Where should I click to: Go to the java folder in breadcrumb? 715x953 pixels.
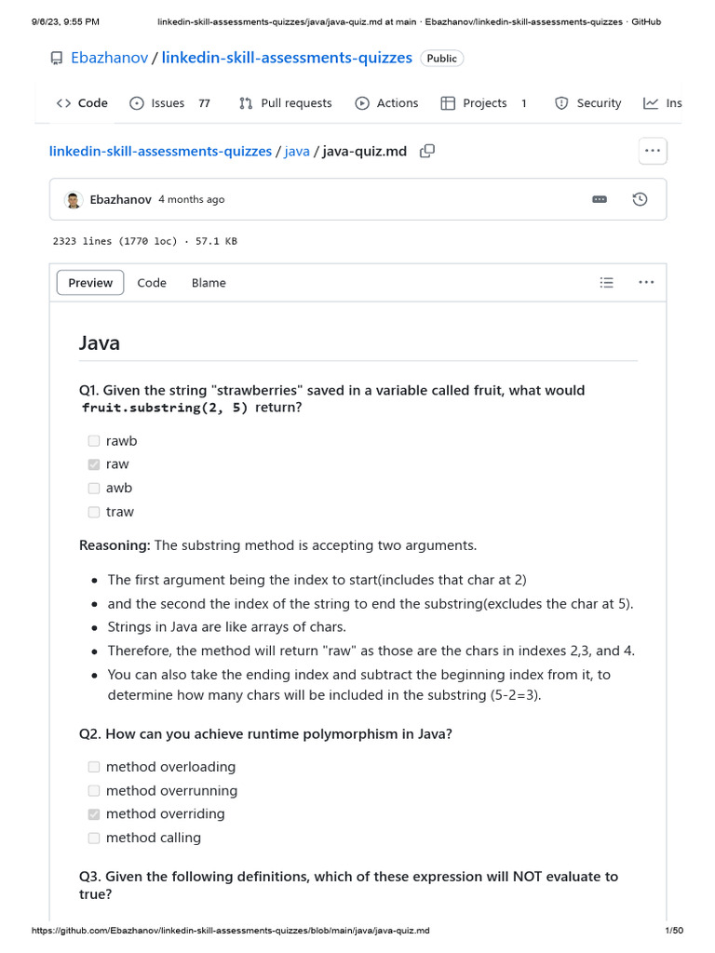297,151
